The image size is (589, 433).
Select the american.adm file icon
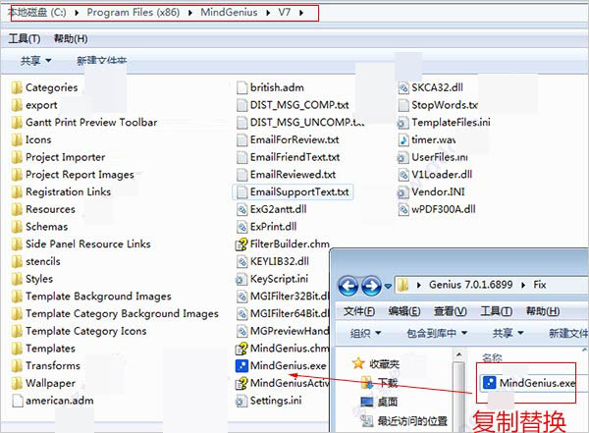(18, 401)
